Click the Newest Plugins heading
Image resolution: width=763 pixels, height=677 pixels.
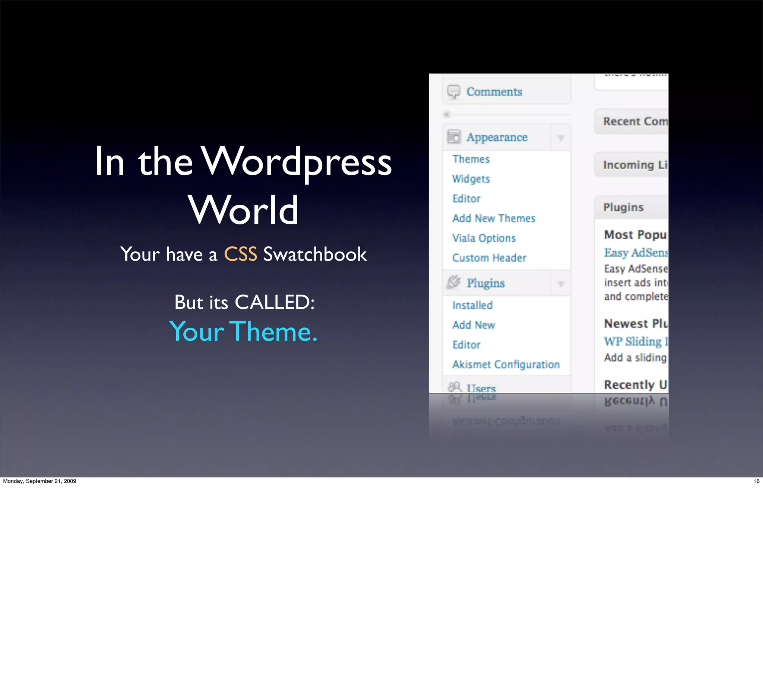(x=636, y=324)
